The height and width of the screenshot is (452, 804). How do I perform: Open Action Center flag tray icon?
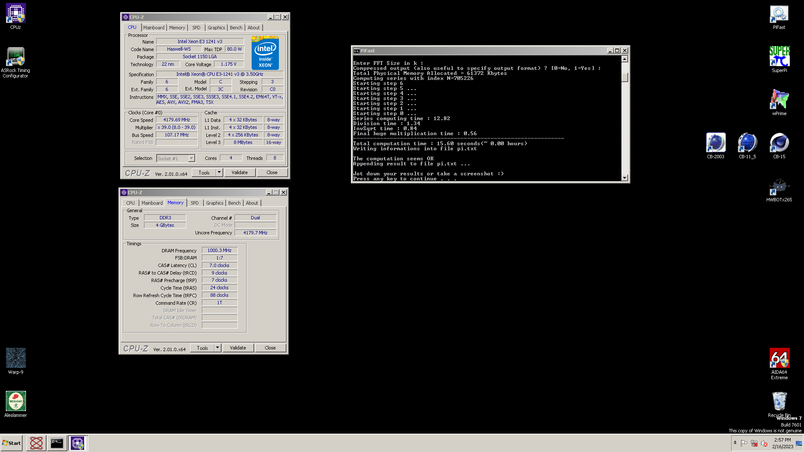(744, 443)
